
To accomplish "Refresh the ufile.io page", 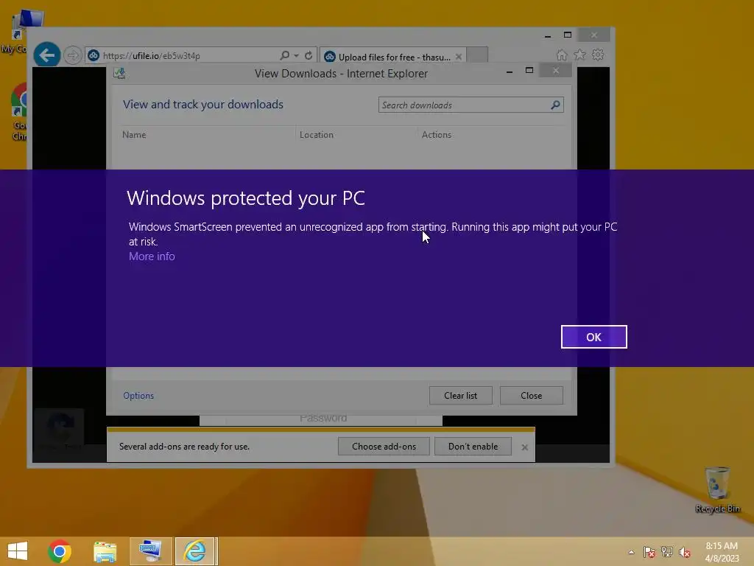I will pos(309,55).
